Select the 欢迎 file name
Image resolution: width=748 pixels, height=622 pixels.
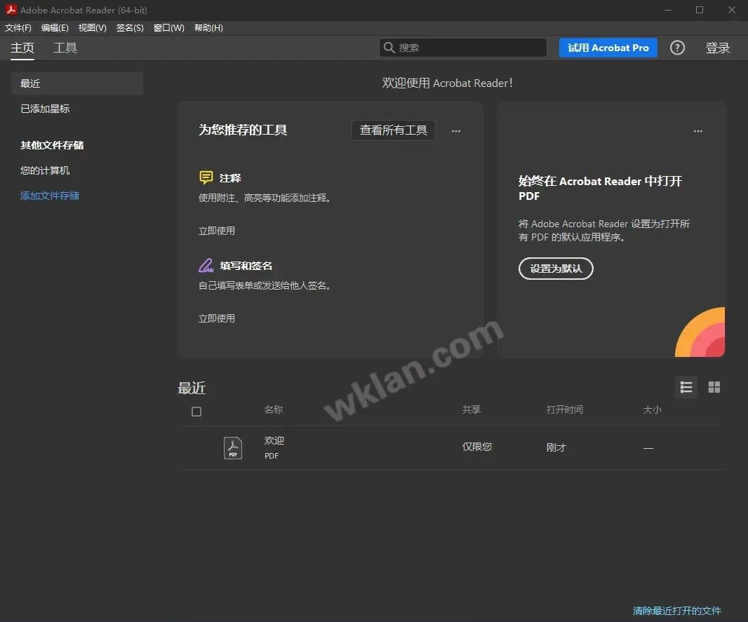[274, 440]
